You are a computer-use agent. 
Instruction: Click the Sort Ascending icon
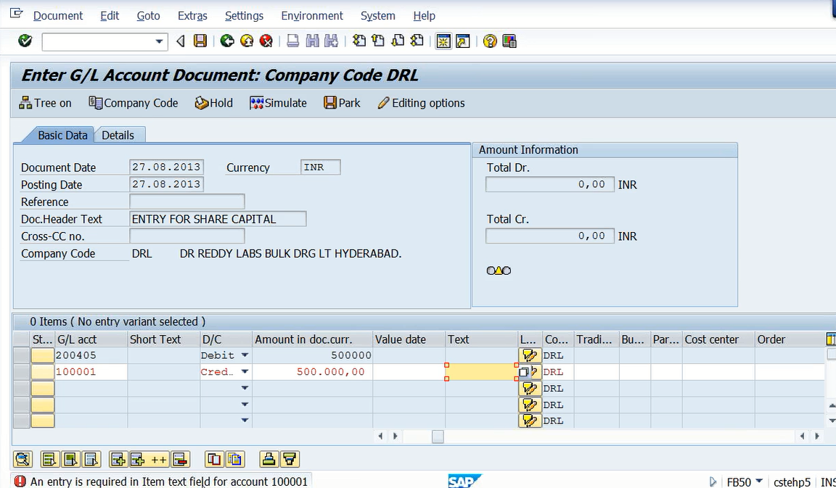269,459
